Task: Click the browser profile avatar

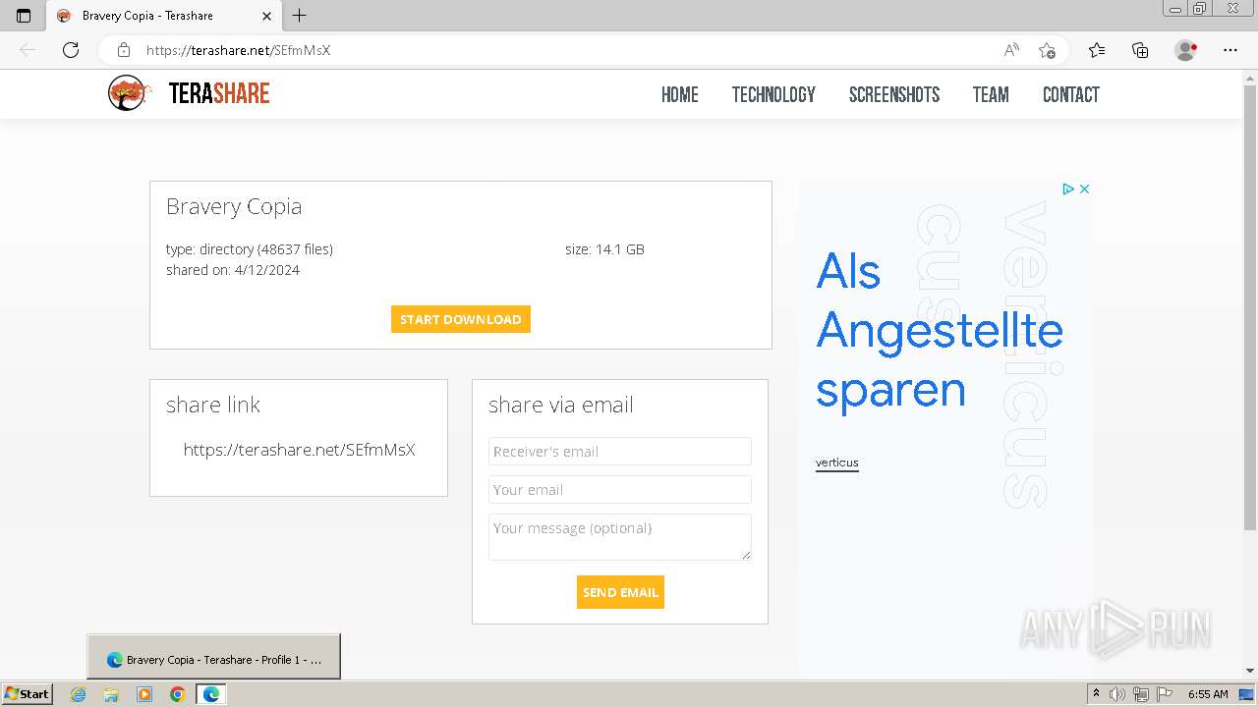Action: [x=1185, y=50]
